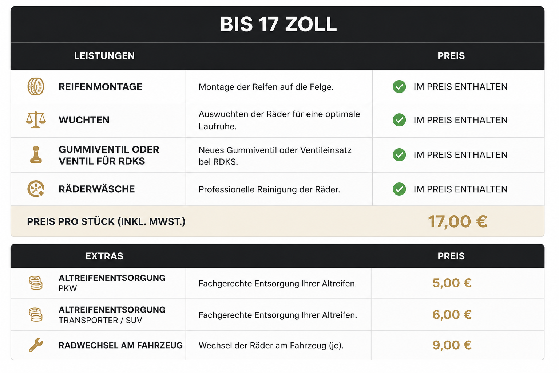Click the green checkmark in Gummiventil row
The image size is (559, 373).
pos(399,155)
